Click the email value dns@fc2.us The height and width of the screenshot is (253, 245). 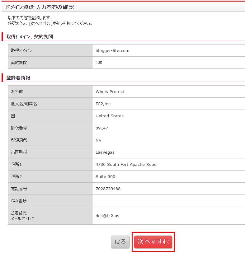pyautogui.click(x=107, y=216)
